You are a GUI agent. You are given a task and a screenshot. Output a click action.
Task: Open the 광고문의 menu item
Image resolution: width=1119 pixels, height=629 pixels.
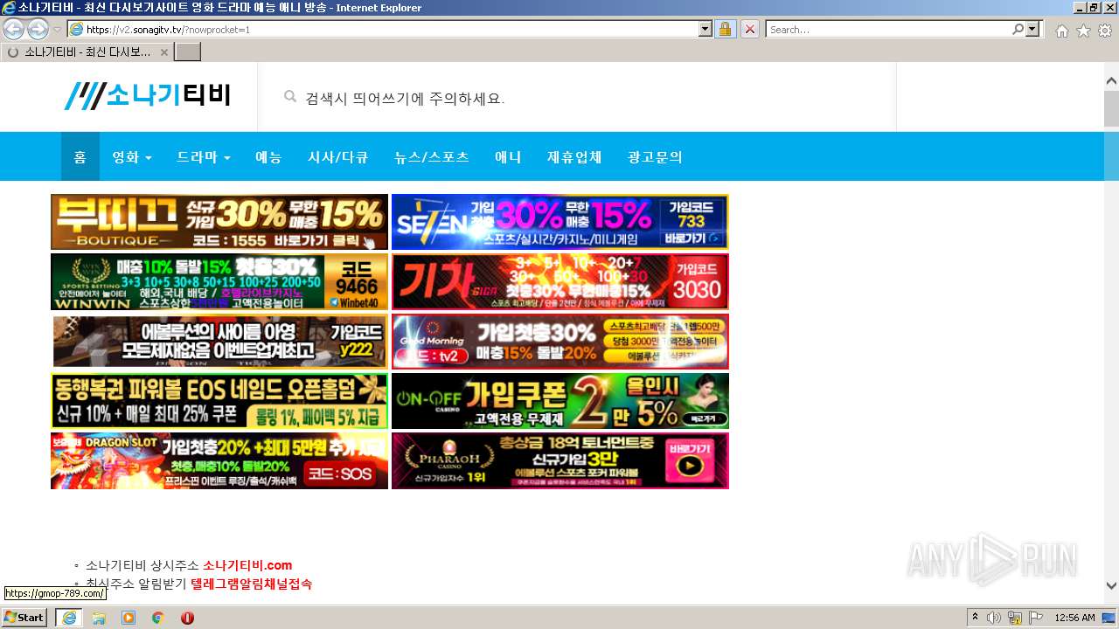[x=655, y=157]
